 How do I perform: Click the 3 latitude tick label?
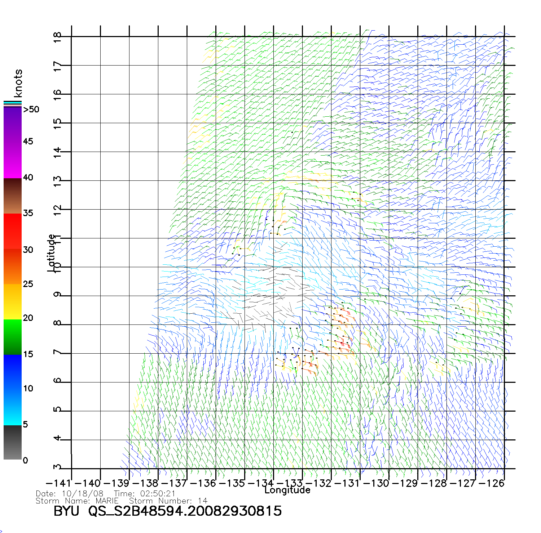coord(57,467)
